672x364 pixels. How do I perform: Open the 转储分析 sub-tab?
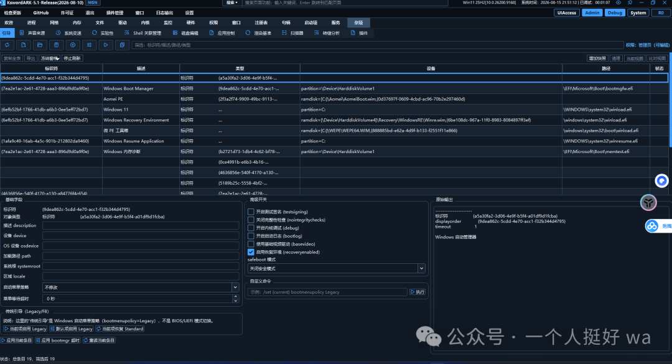pos(327,33)
